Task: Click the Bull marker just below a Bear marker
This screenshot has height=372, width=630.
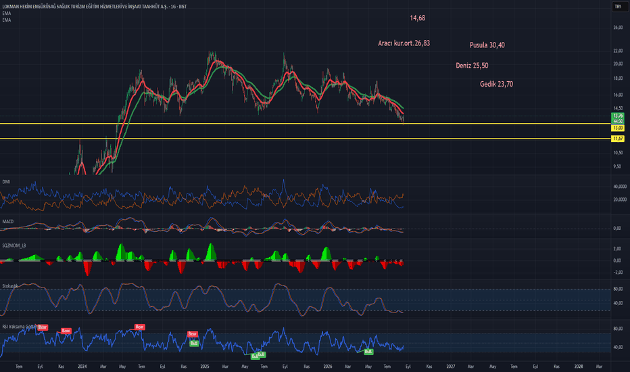Action: [194, 344]
